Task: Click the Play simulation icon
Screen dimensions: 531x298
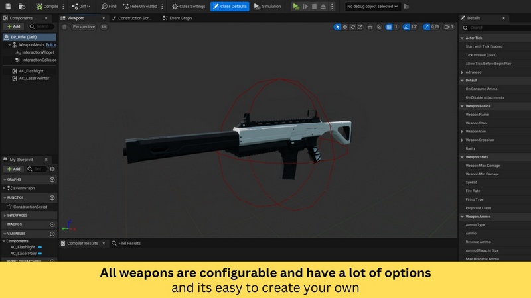Action: click(x=296, y=6)
